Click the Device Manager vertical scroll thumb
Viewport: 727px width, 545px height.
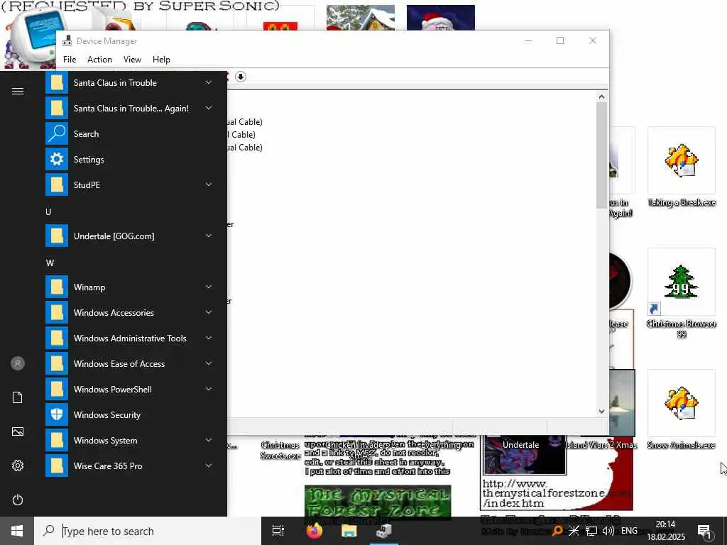pyautogui.click(x=601, y=155)
